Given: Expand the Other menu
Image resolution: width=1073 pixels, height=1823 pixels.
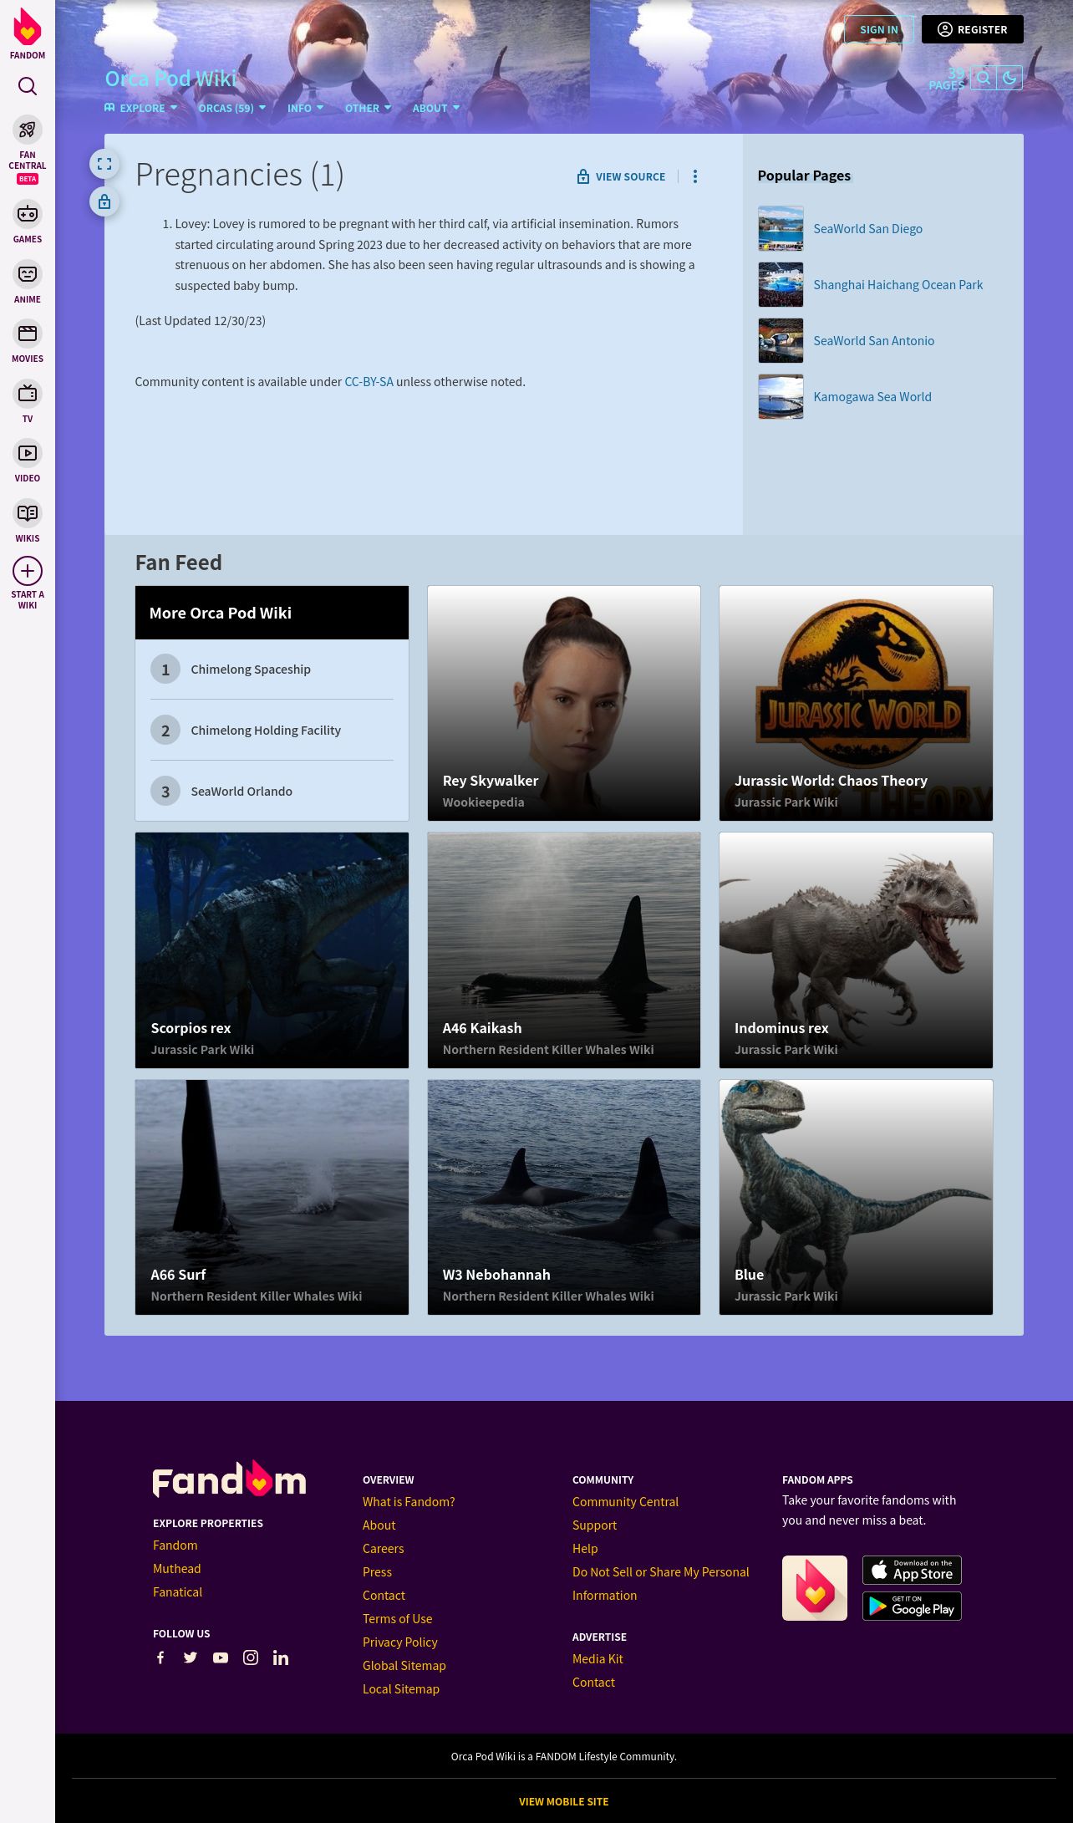Looking at the screenshot, I should (x=369, y=108).
